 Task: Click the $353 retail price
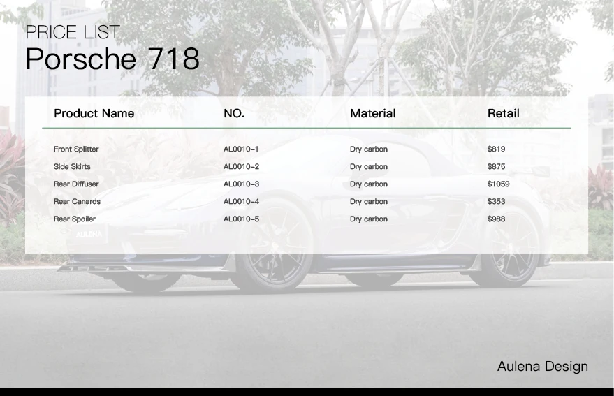coord(496,202)
